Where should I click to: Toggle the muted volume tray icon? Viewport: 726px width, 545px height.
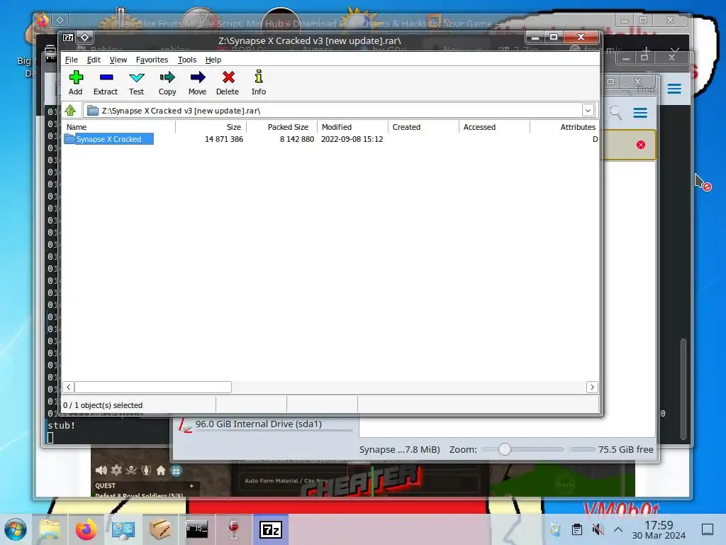tap(598, 529)
